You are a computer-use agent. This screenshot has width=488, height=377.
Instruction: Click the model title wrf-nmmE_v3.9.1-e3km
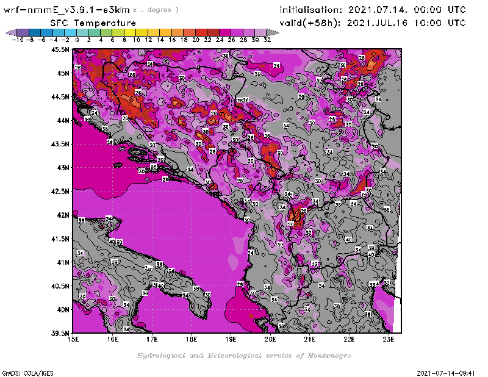66,10
